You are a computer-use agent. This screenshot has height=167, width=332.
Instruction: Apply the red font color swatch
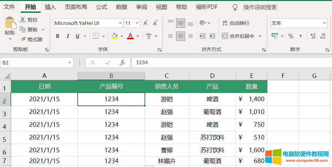(130, 36)
